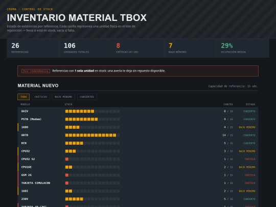Click the 26 Referencias stat card
Image resolution: width=276 pixels, height=207 pixels.
pyautogui.click(x=33, y=48)
